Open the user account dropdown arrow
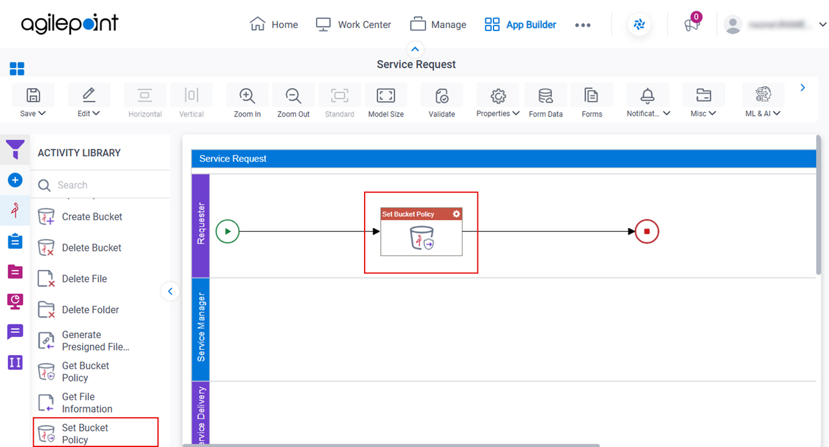 (x=823, y=25)
